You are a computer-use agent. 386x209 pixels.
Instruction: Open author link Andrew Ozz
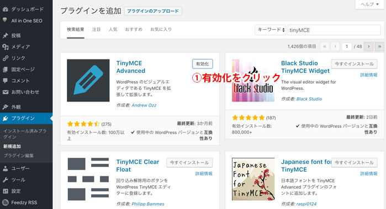pyautogui.click(x=144, y=105)
